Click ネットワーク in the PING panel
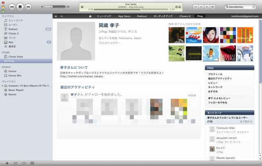Viewport: 262px width, 166px height. [x=215, y=87]
